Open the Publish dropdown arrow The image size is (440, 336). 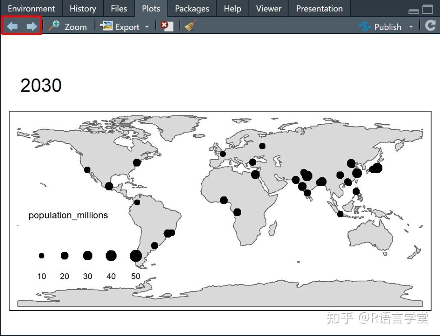coord(411,26)
